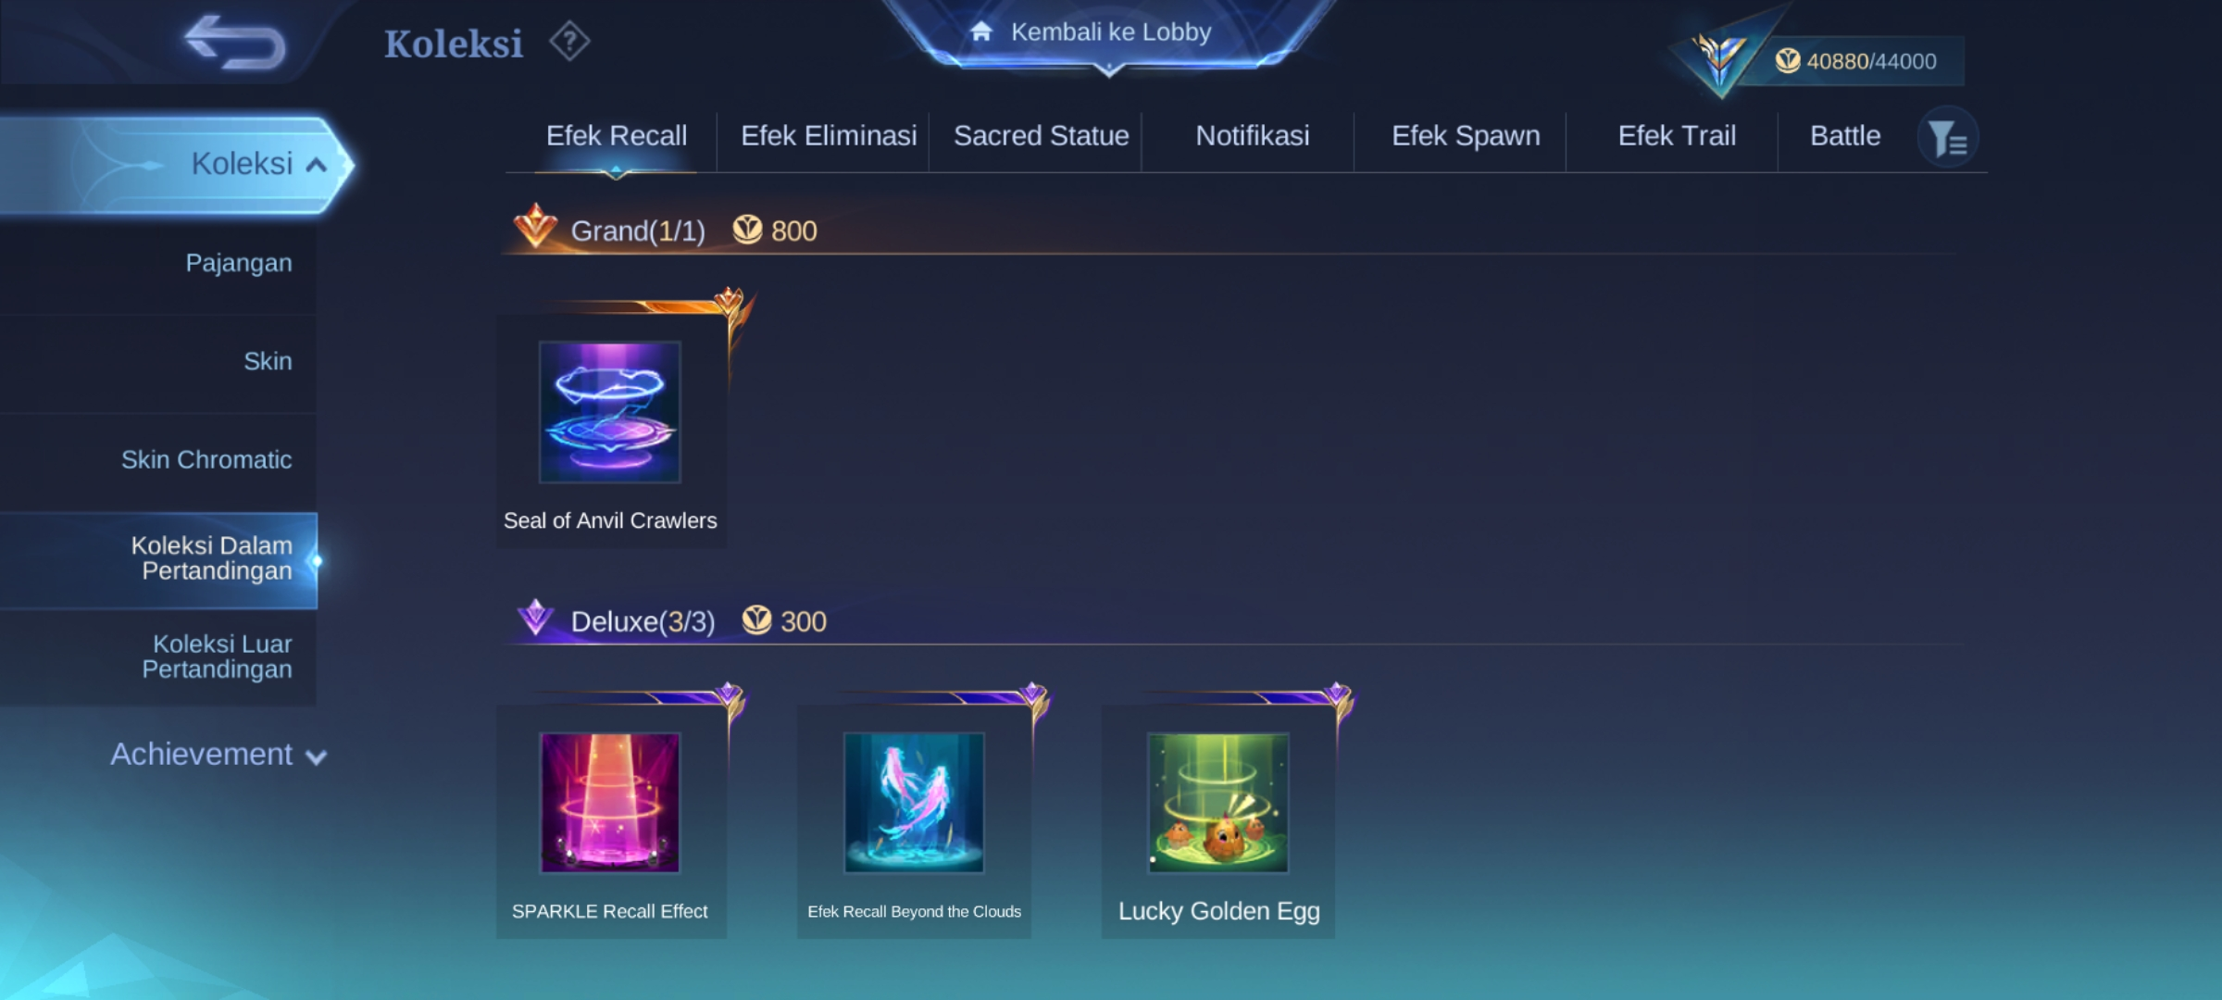Switch to the Efek Eliminasi tab
The image size is (2222, 1000).
[829, 136]
